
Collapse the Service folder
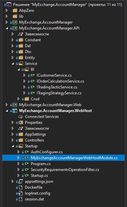pyautogui.click(x=13, y=64)
